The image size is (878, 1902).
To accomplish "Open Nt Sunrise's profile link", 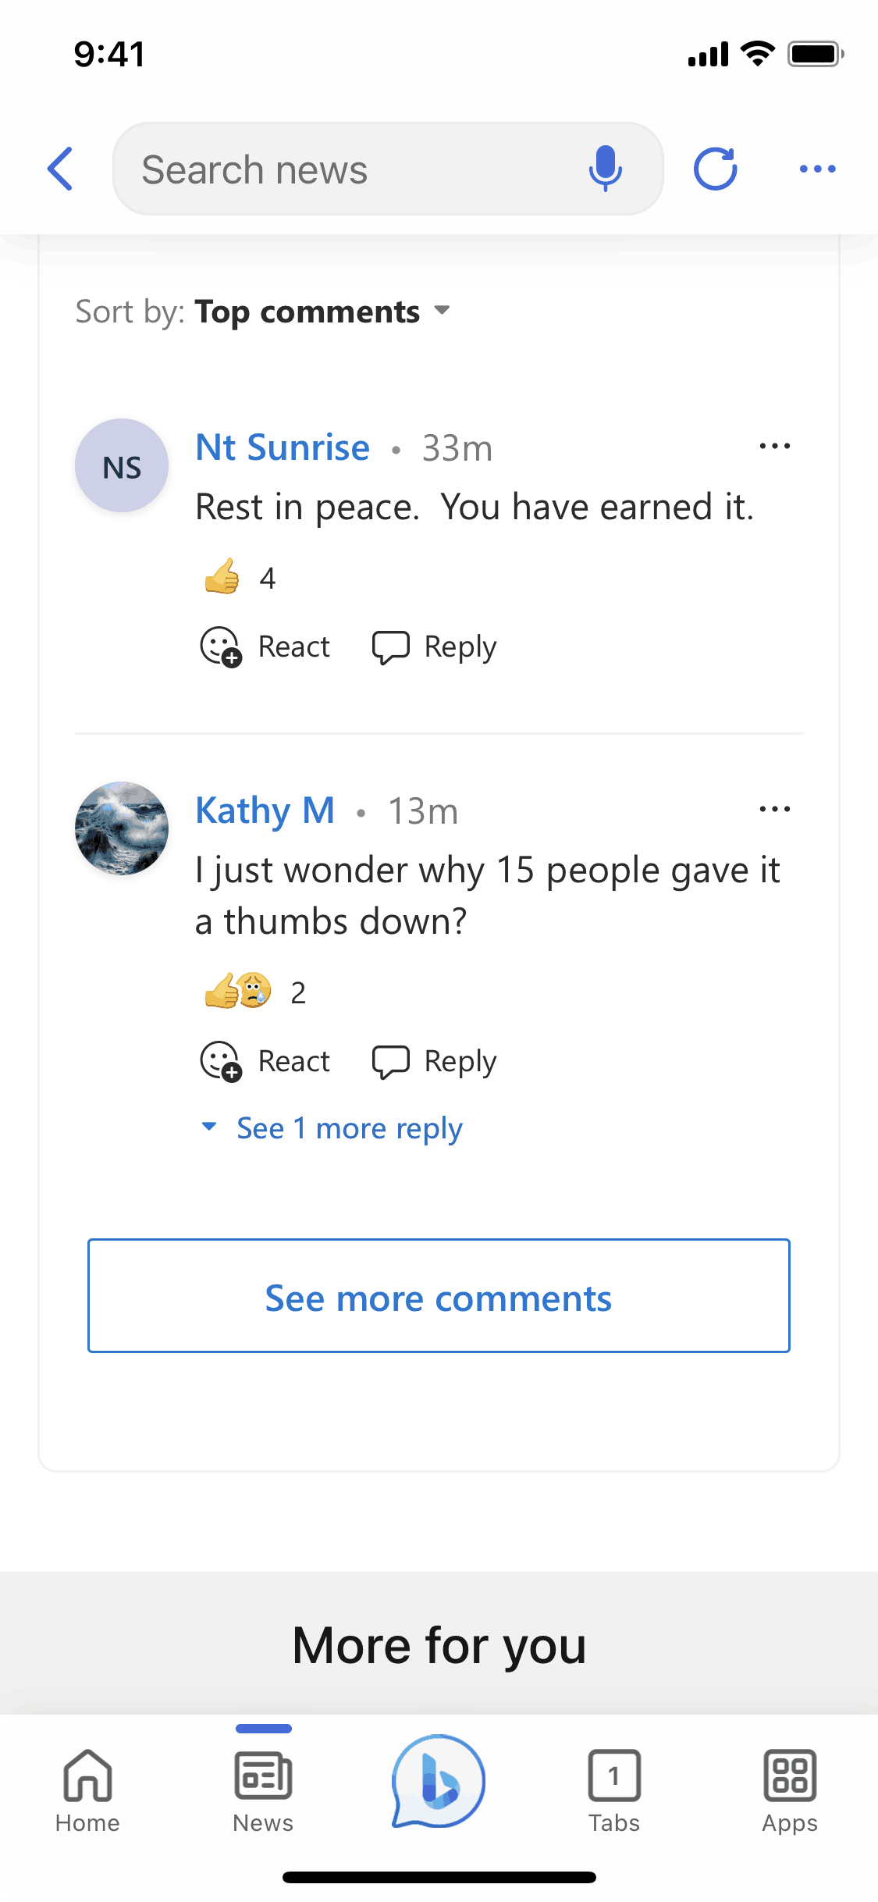I will (283, 447).
